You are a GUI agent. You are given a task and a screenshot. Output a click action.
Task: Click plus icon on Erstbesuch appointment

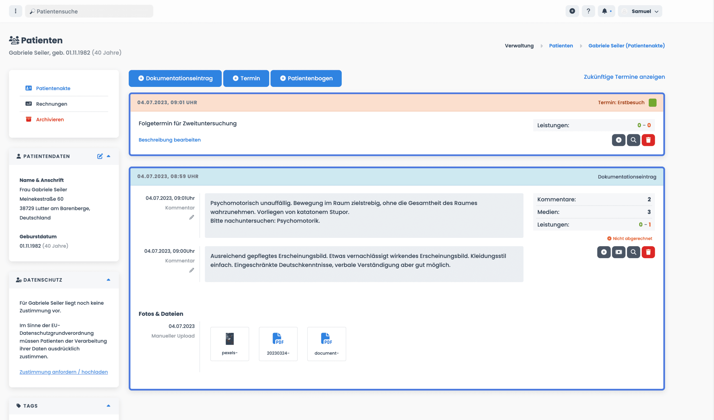(619, 140)
